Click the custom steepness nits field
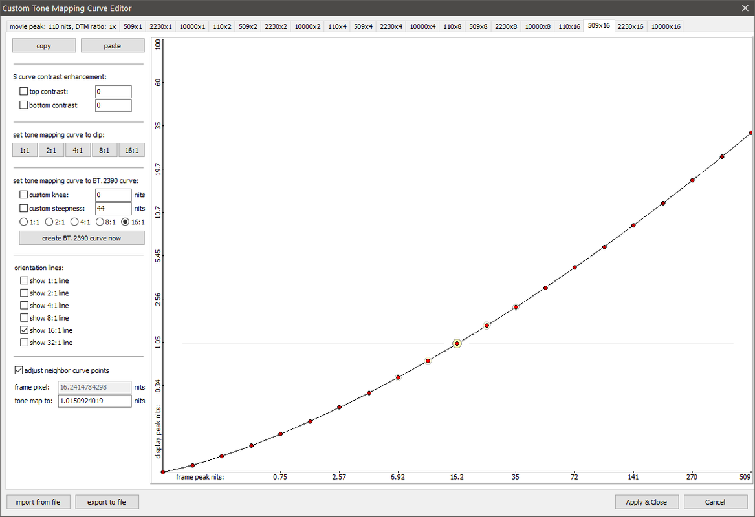This screenshot has height=517, width=755. point(113,208)
